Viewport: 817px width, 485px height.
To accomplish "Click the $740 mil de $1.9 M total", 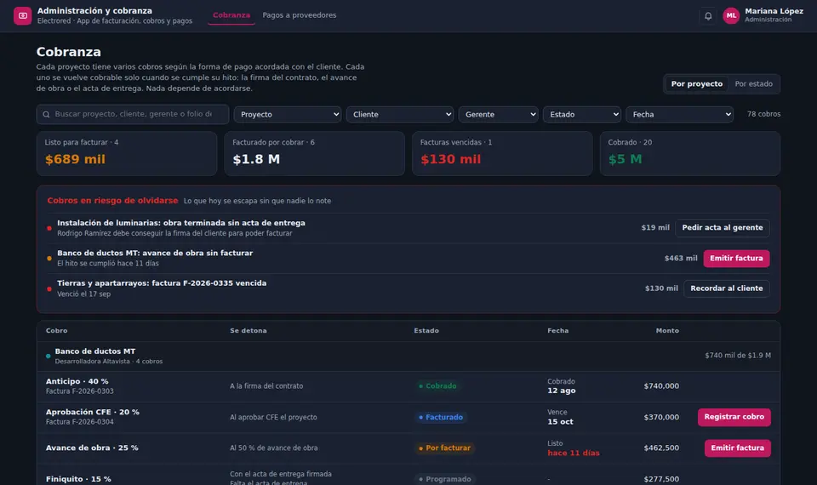I will pos(738,356).
